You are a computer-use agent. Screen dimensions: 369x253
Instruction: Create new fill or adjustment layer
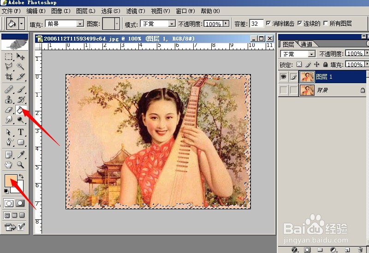pyautogui.click(x=333, y=250)
